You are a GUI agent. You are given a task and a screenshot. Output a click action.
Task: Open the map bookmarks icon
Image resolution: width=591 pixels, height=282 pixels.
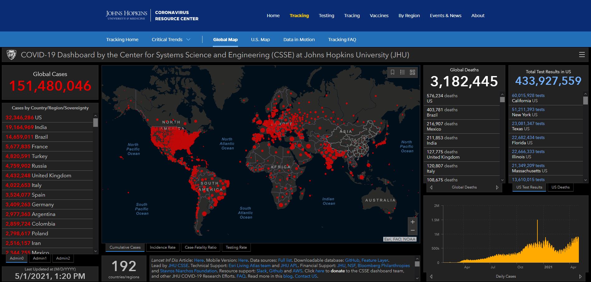pyautogui.click(x=393, y=72)
